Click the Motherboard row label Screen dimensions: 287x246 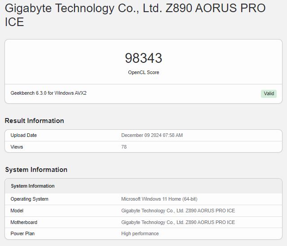pyautogui.click(x=24, y=222)
